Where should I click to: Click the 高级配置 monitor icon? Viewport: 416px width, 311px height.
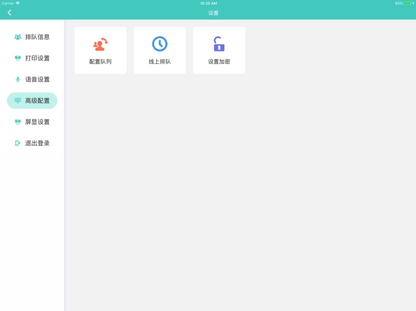click(x=18, y=101)
